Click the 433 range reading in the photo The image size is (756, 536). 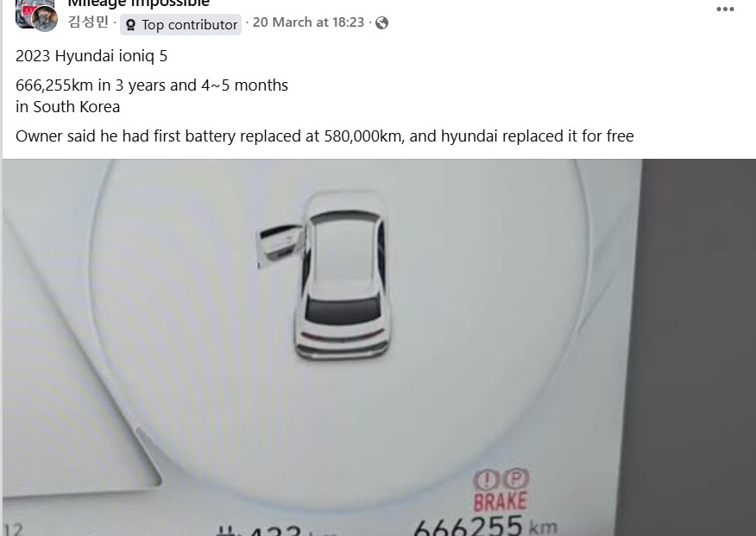pos(273,530)
